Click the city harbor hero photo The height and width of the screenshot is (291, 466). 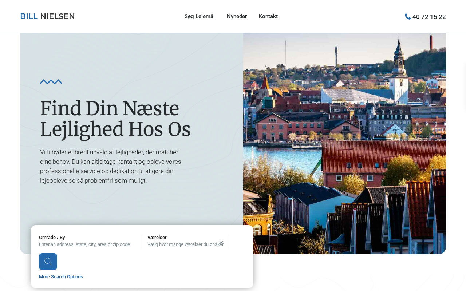(344, 144)
